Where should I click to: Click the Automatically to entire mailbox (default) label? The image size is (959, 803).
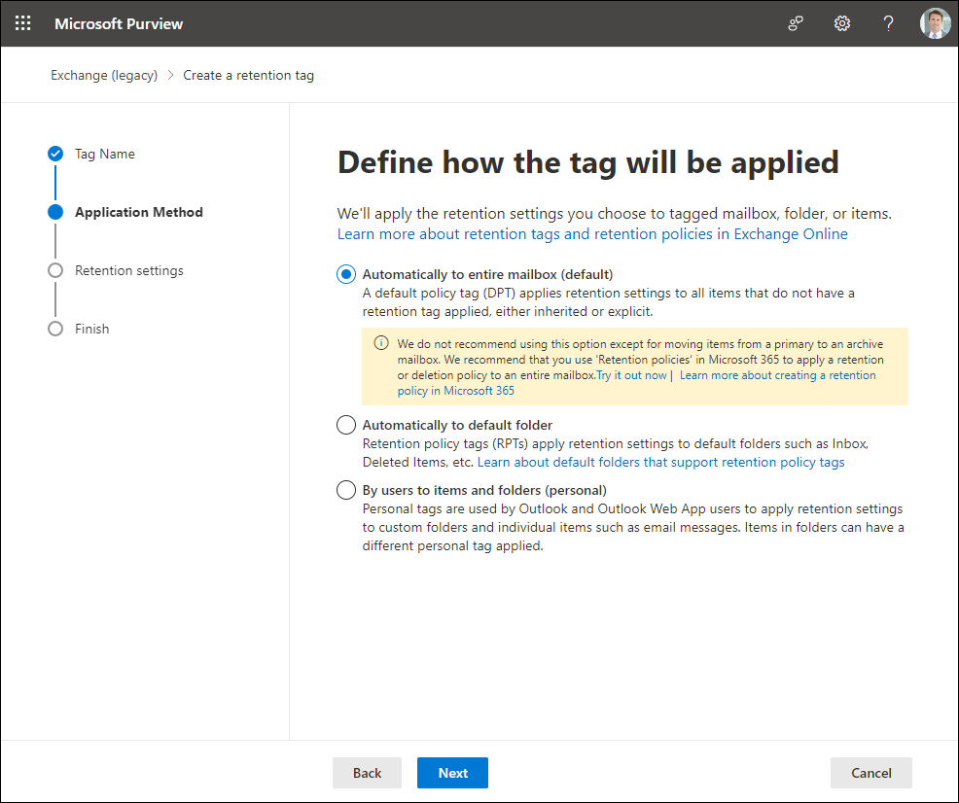point(487,274)
